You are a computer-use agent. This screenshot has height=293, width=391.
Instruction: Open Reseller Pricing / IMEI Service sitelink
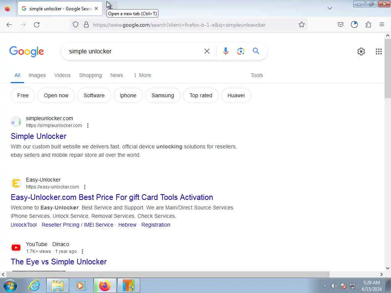coord(78,225)
